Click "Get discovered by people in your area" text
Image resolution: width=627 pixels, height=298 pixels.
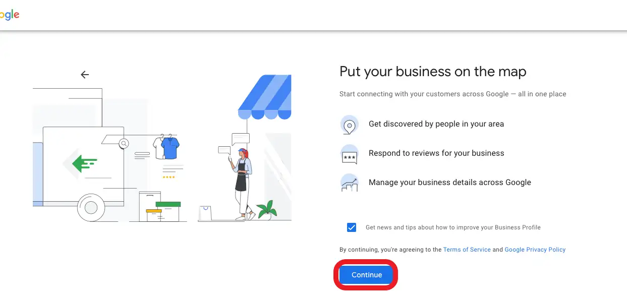[x=436, y=124]
